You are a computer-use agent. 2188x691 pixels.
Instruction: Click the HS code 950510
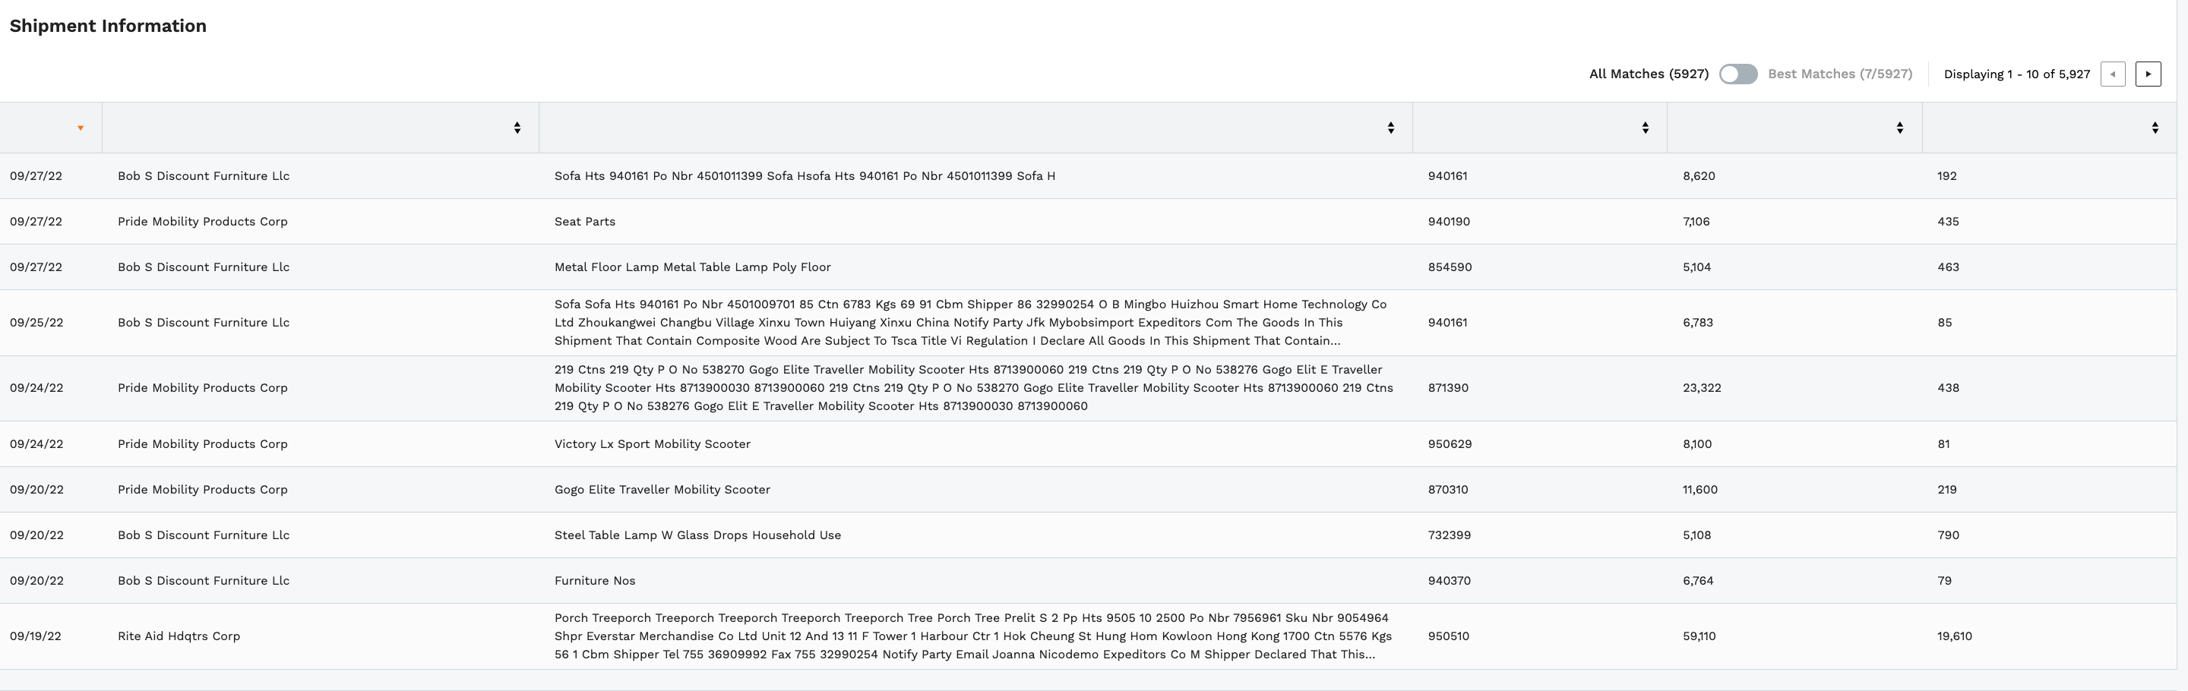(1448, 636)
